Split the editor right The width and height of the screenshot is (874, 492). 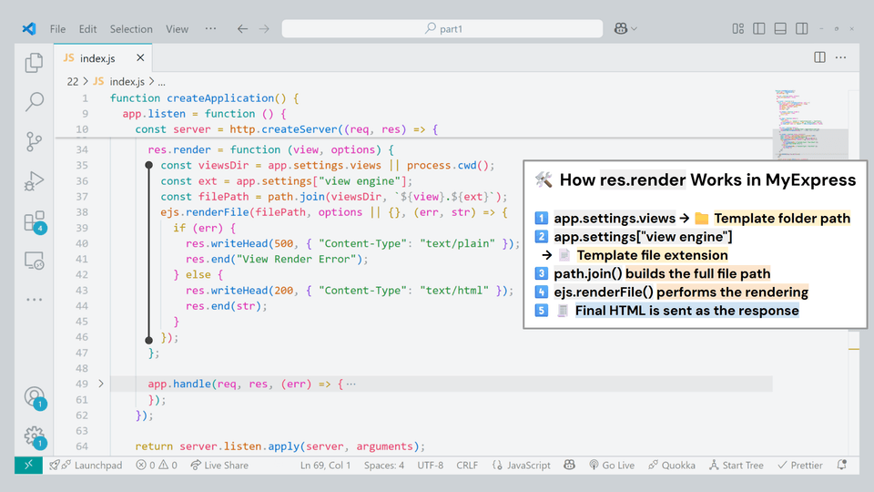pos(819,57)
